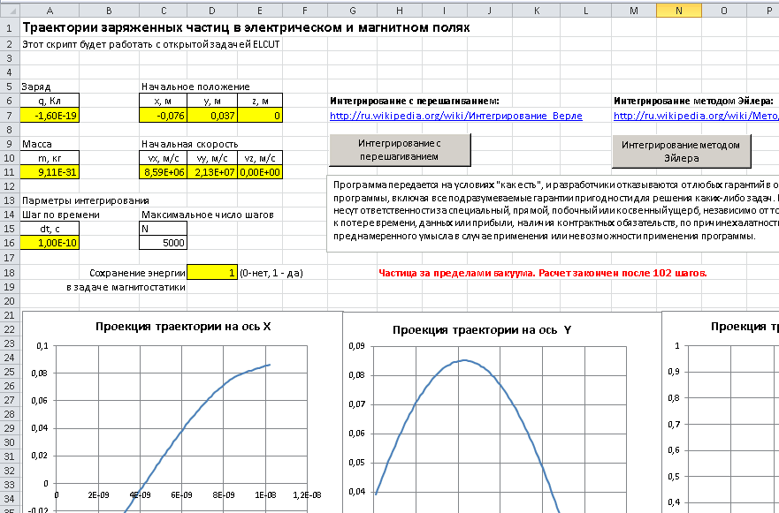
Task: Click the 'Парметры интегрирования' label
Action: point(86,200)
